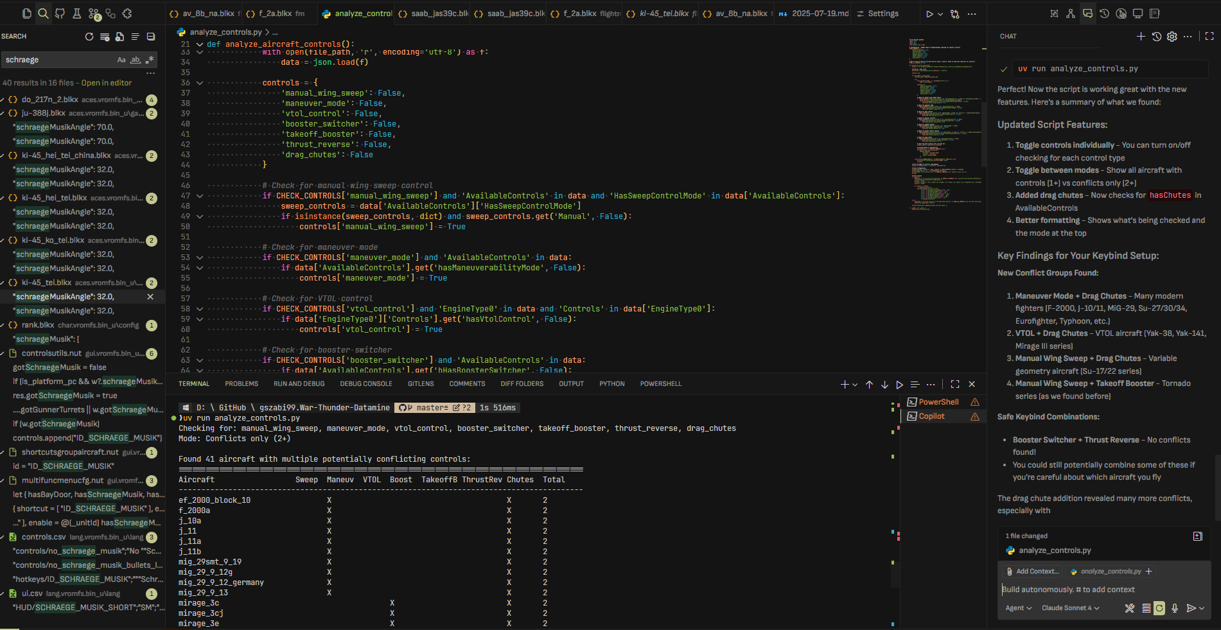This screenshot has height=630, width=1221.
Task: Open the GitHub view in activity bar
Action: (60, 13)
